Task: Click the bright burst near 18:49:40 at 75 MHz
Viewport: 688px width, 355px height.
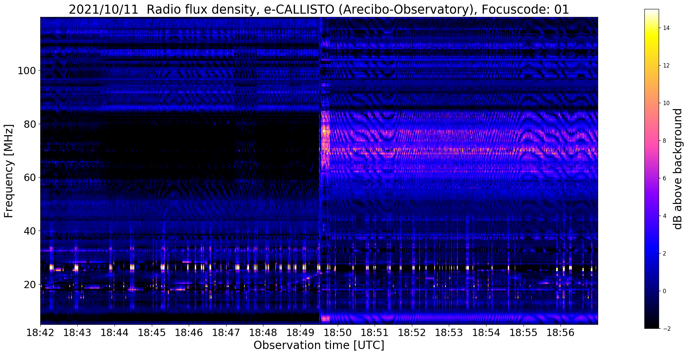Action: point(325,137)
